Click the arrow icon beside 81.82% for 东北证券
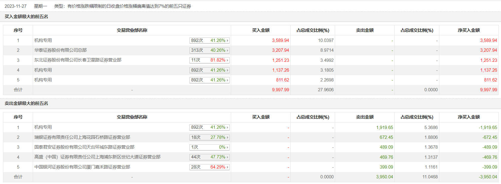This screenshot has width=501, height=184. pyautogui.click(x=228, y=60)
